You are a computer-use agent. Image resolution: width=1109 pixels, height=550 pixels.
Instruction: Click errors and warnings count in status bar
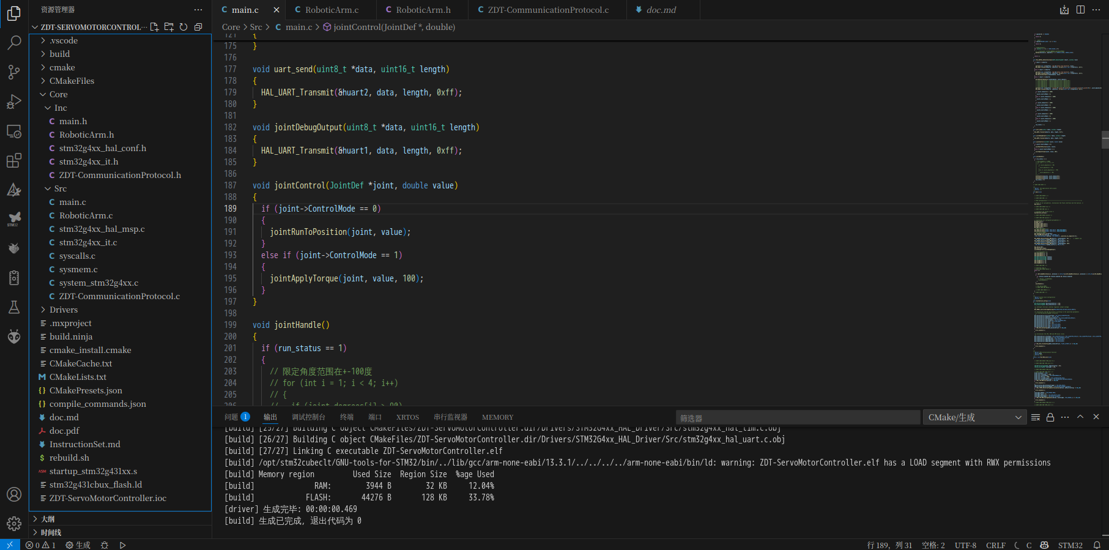click(41, 545)
